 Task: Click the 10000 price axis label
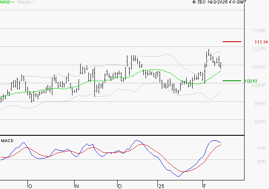tap(259, 85)
